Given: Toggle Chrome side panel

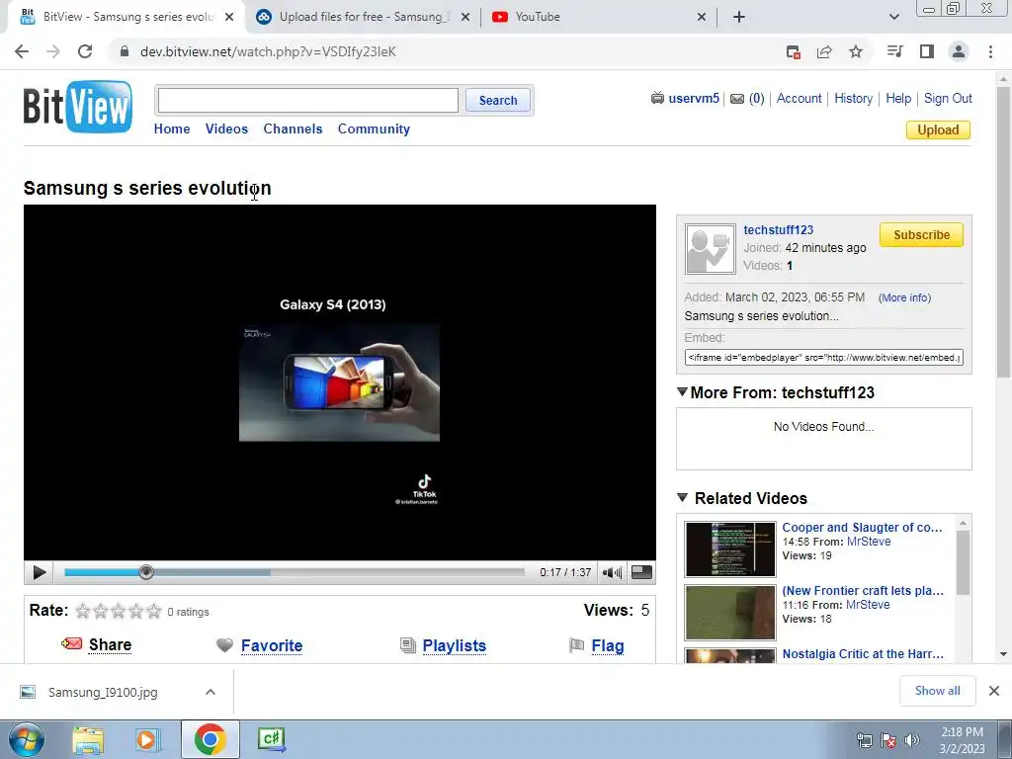Looking at the screenshot, I should point(927,51).
